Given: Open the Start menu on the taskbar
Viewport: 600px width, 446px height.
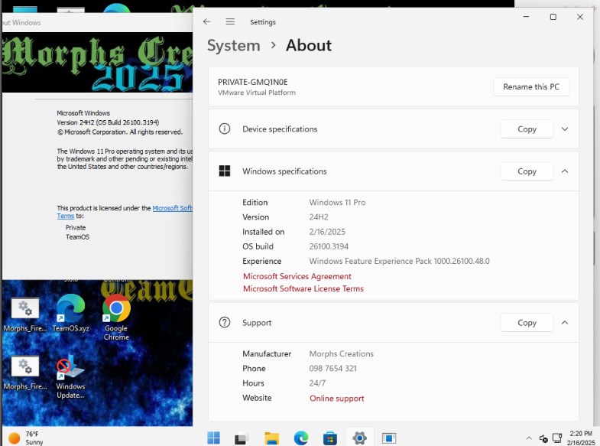Looking at the screenshot, I should click(213, 438).
